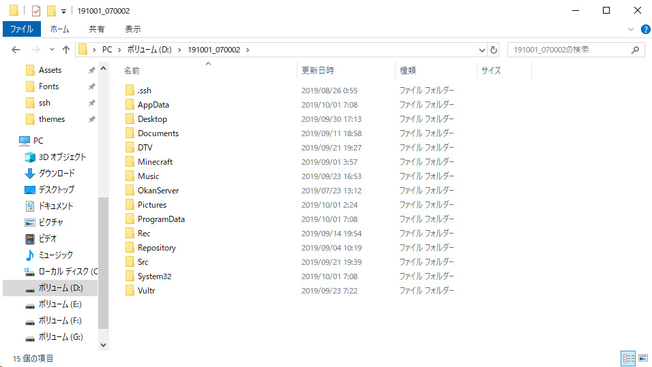
Task: Navigate back using the back arrow
Action: point(16,50)
